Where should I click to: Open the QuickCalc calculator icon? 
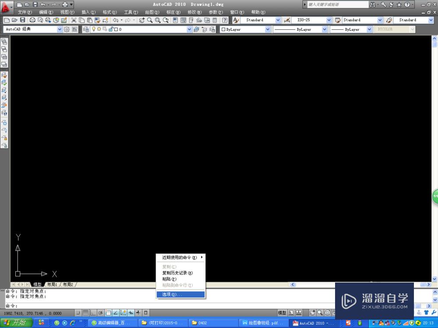tap(215, 20)
